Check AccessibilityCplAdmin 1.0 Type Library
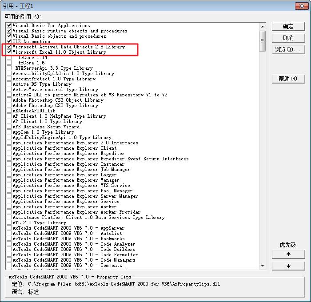The height and width of the screenshot is (302, 311). click(x=9, y=73)
